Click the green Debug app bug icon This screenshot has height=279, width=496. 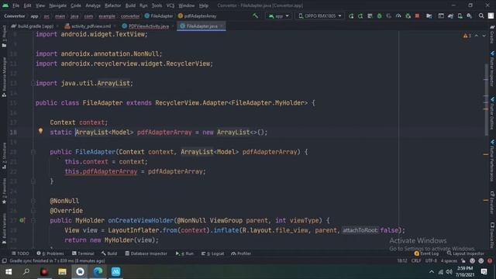pos(379,15)
